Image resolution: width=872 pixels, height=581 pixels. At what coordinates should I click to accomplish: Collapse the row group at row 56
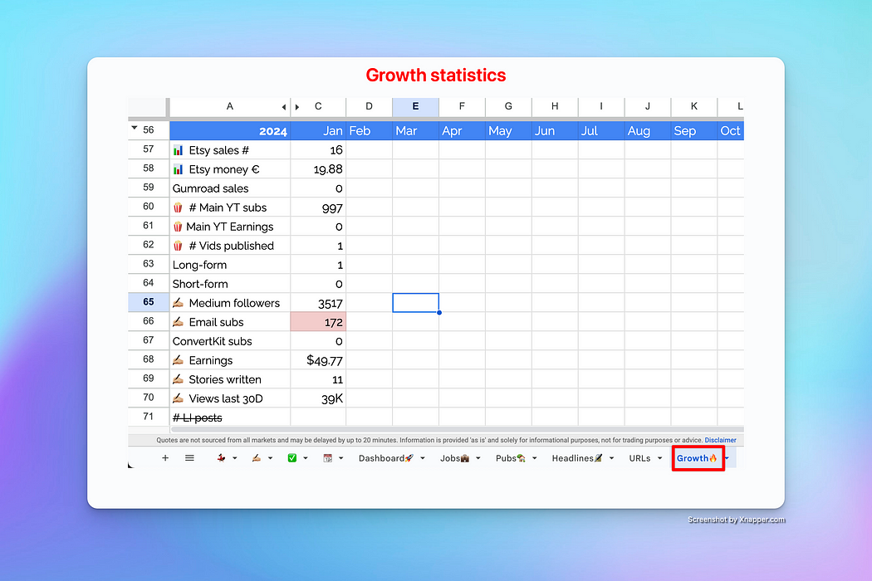134,128
